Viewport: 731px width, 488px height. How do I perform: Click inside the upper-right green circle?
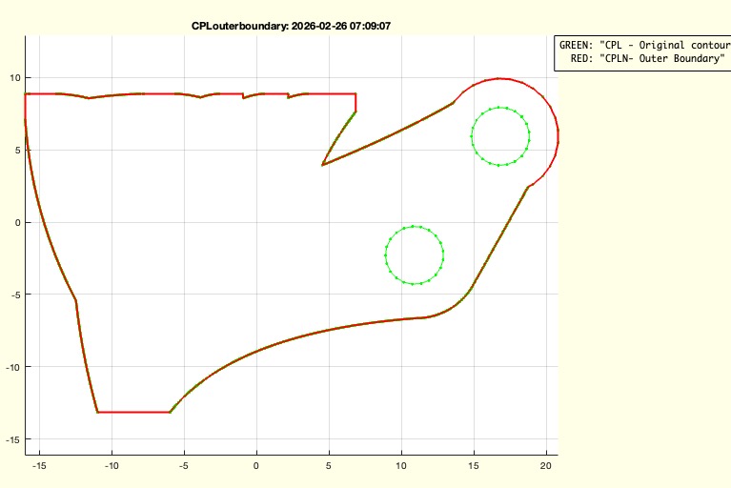tap(500, 136)
